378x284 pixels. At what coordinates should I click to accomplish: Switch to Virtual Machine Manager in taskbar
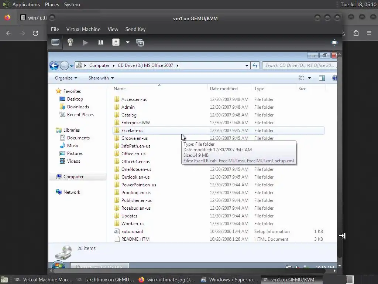(x=44, y=280)
